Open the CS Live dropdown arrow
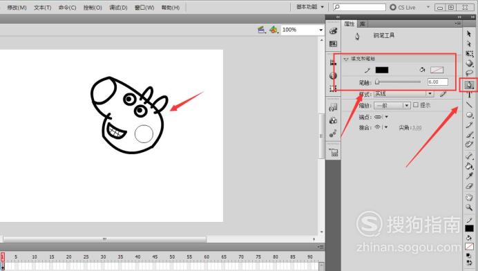This screenshot has height=271, width=478. click(x=428, y=7)
